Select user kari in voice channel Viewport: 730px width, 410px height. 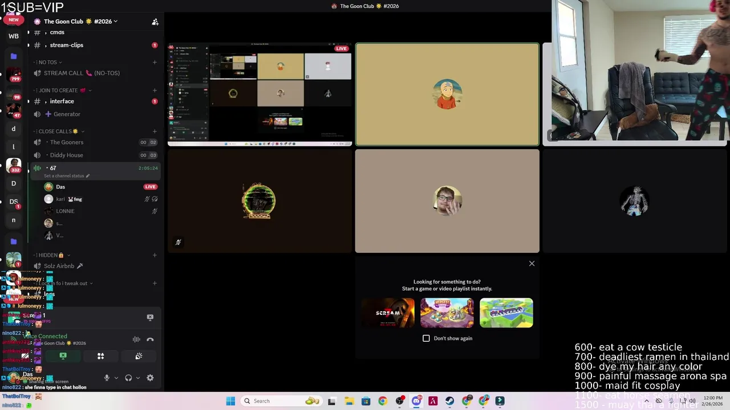[x=60, y=199]
